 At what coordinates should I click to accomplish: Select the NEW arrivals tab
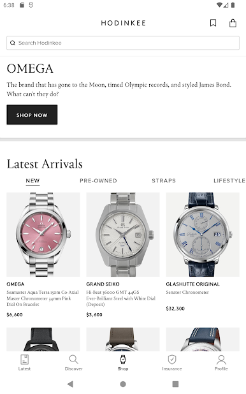[33, 180]
